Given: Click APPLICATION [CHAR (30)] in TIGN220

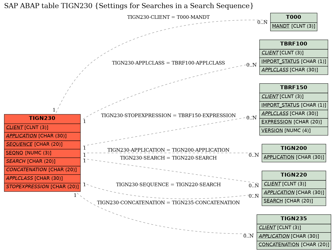Looking at the screenshot, I should point(294,193).
